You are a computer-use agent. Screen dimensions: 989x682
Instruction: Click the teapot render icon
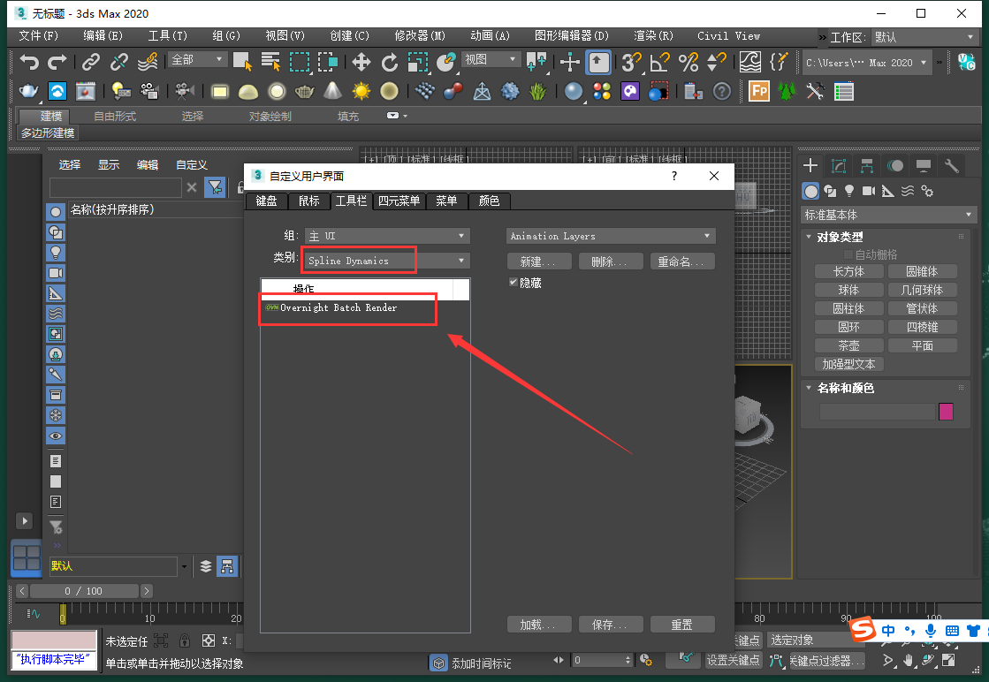pyautogui.click(x=29, y=91)
